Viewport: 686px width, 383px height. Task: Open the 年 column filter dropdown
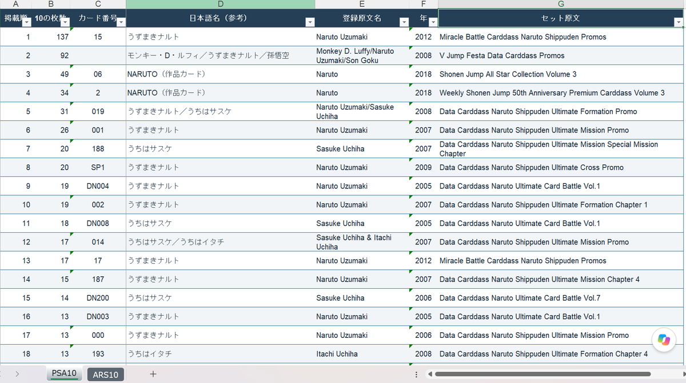433,22
